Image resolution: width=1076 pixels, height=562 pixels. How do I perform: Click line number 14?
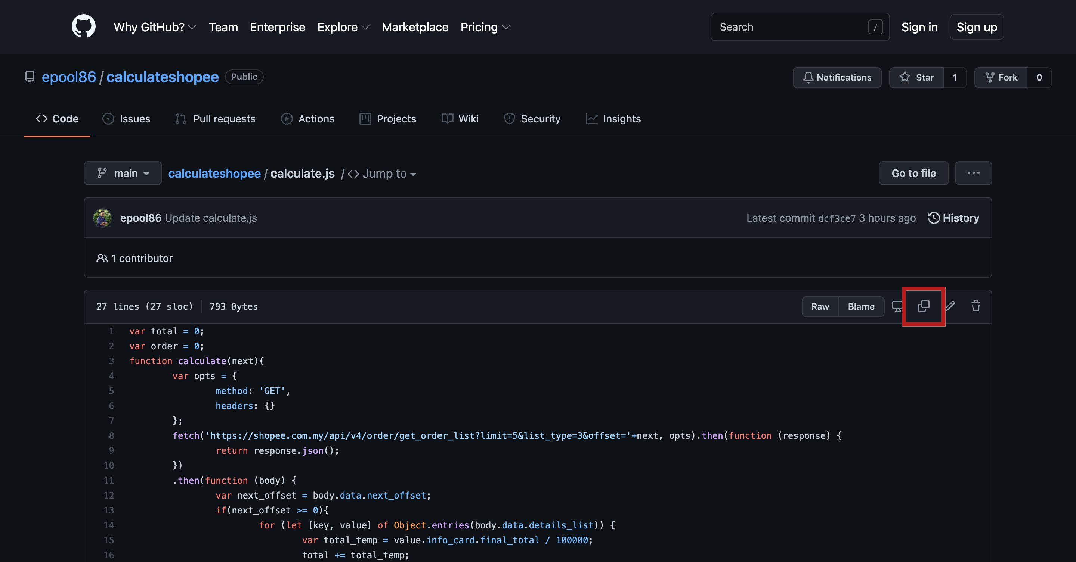(109, 525)
